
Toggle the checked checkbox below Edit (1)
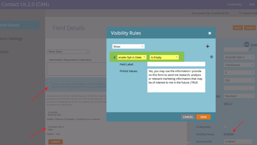pyautogui.click(x=225, y=111)
